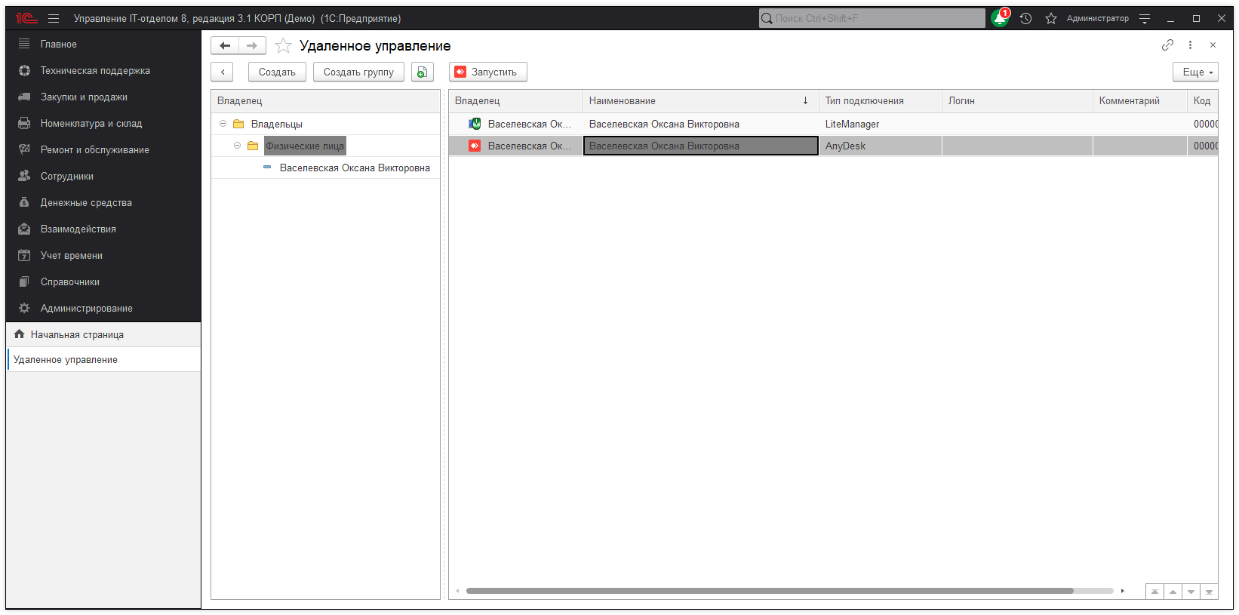Open favorites star in title bar
The height and width of the screenshot is (615, 1239).
(x=1050, y=18)
